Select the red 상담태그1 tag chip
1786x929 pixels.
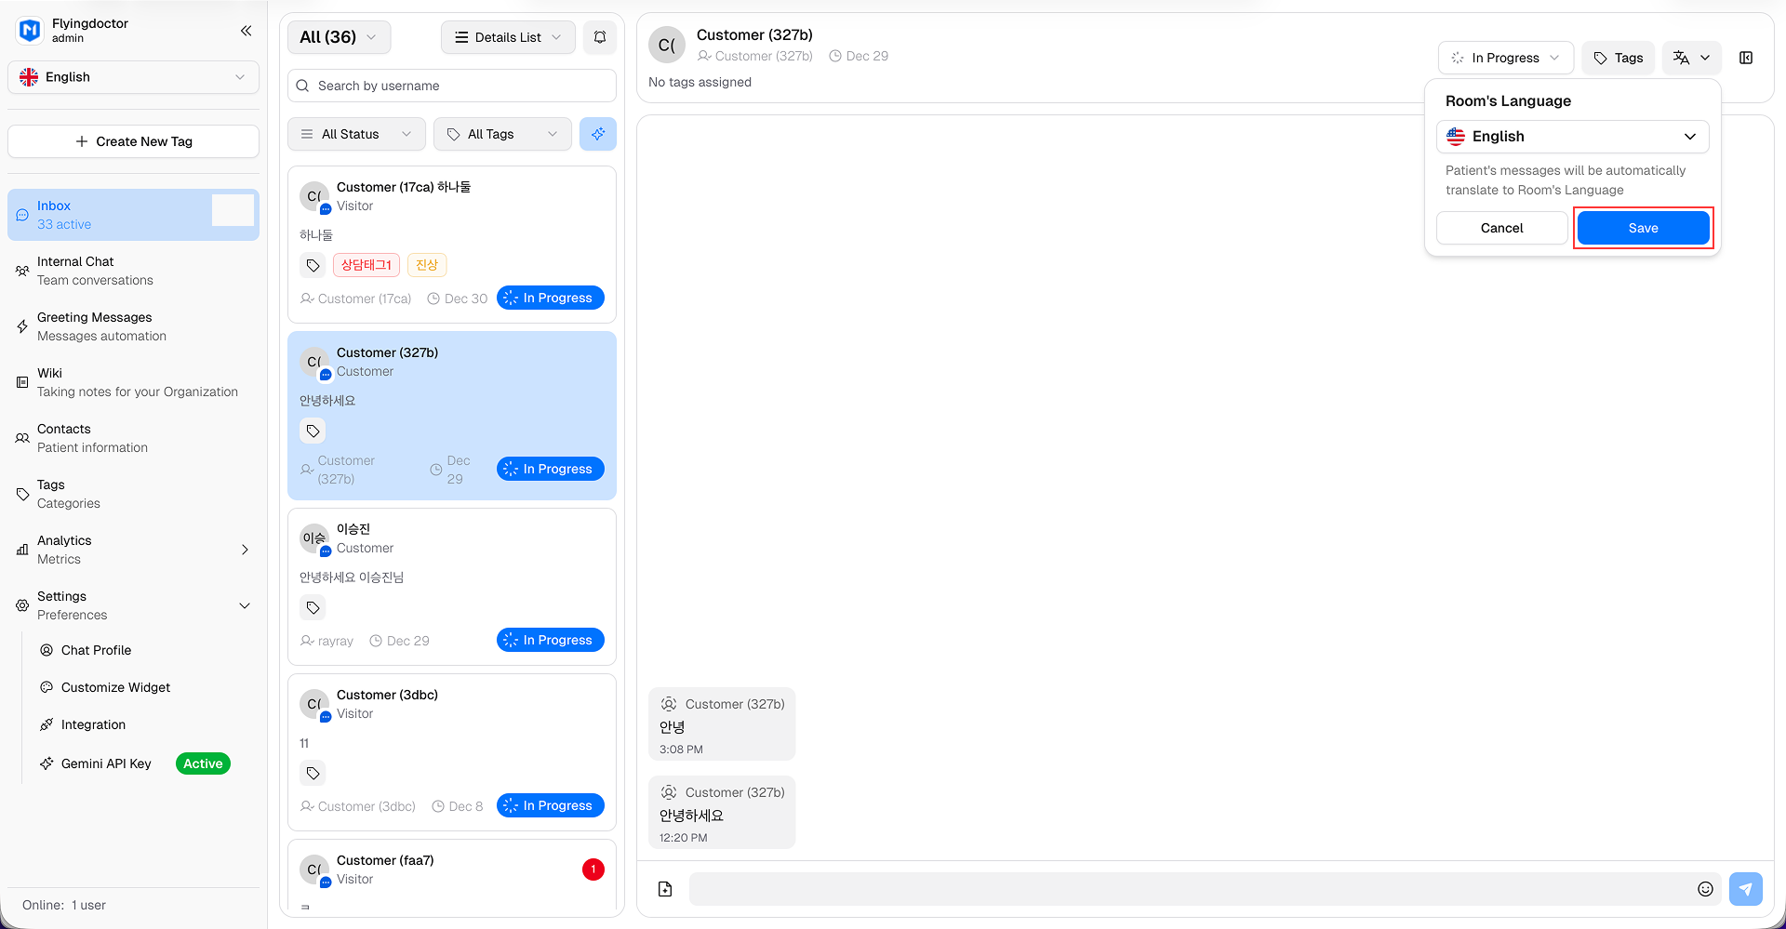click(366, 264)
